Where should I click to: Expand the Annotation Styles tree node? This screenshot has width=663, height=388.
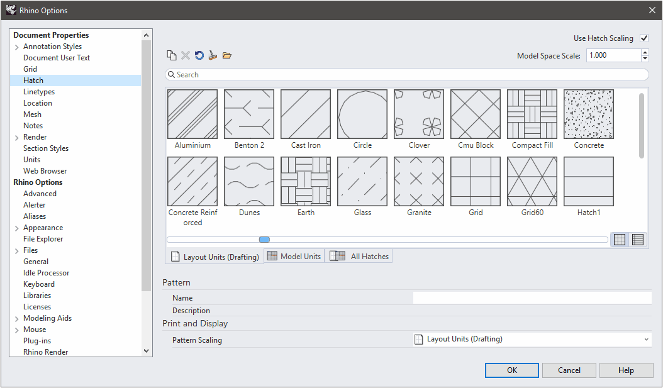coord(16,47)
